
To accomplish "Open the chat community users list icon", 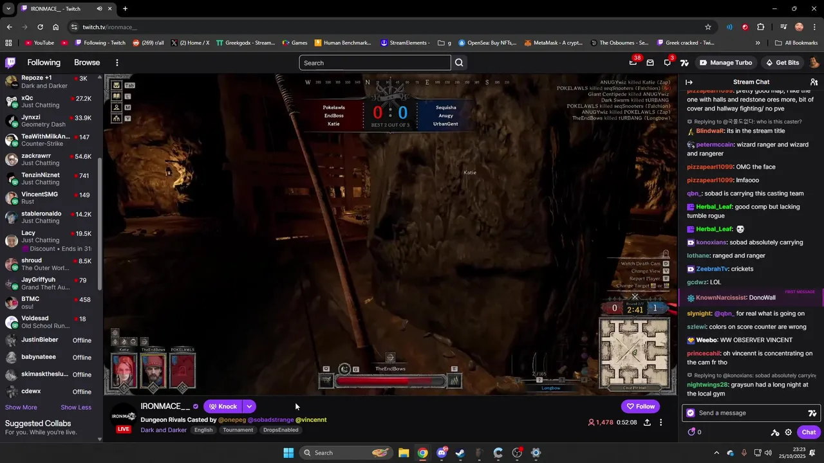I will 814,82.
